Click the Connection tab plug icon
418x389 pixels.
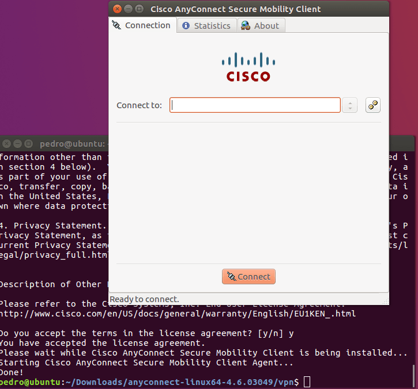(x=116, y=25)
